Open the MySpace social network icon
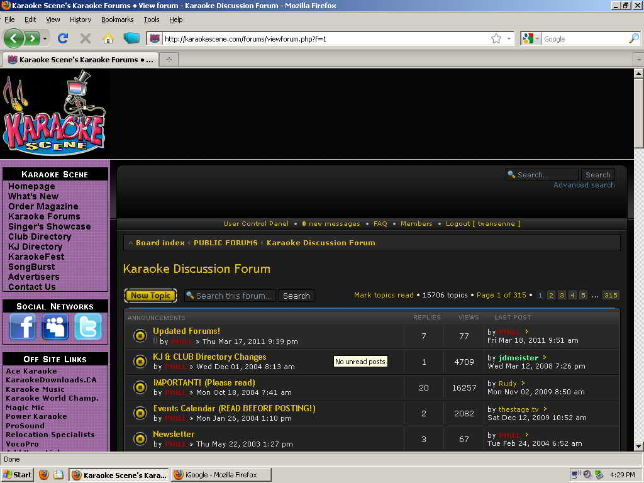Viewport: 644px width, 483px height. pos(55,327)
